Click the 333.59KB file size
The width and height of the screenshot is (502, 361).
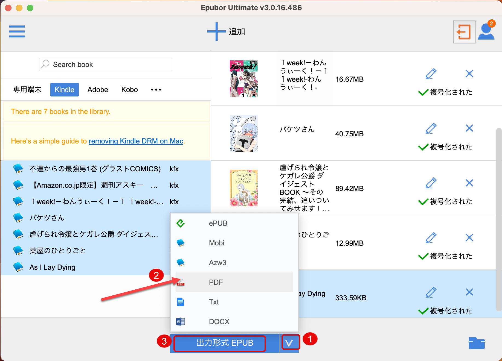click(x=351, y=298)
